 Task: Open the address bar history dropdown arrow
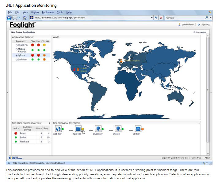[152, 18]
